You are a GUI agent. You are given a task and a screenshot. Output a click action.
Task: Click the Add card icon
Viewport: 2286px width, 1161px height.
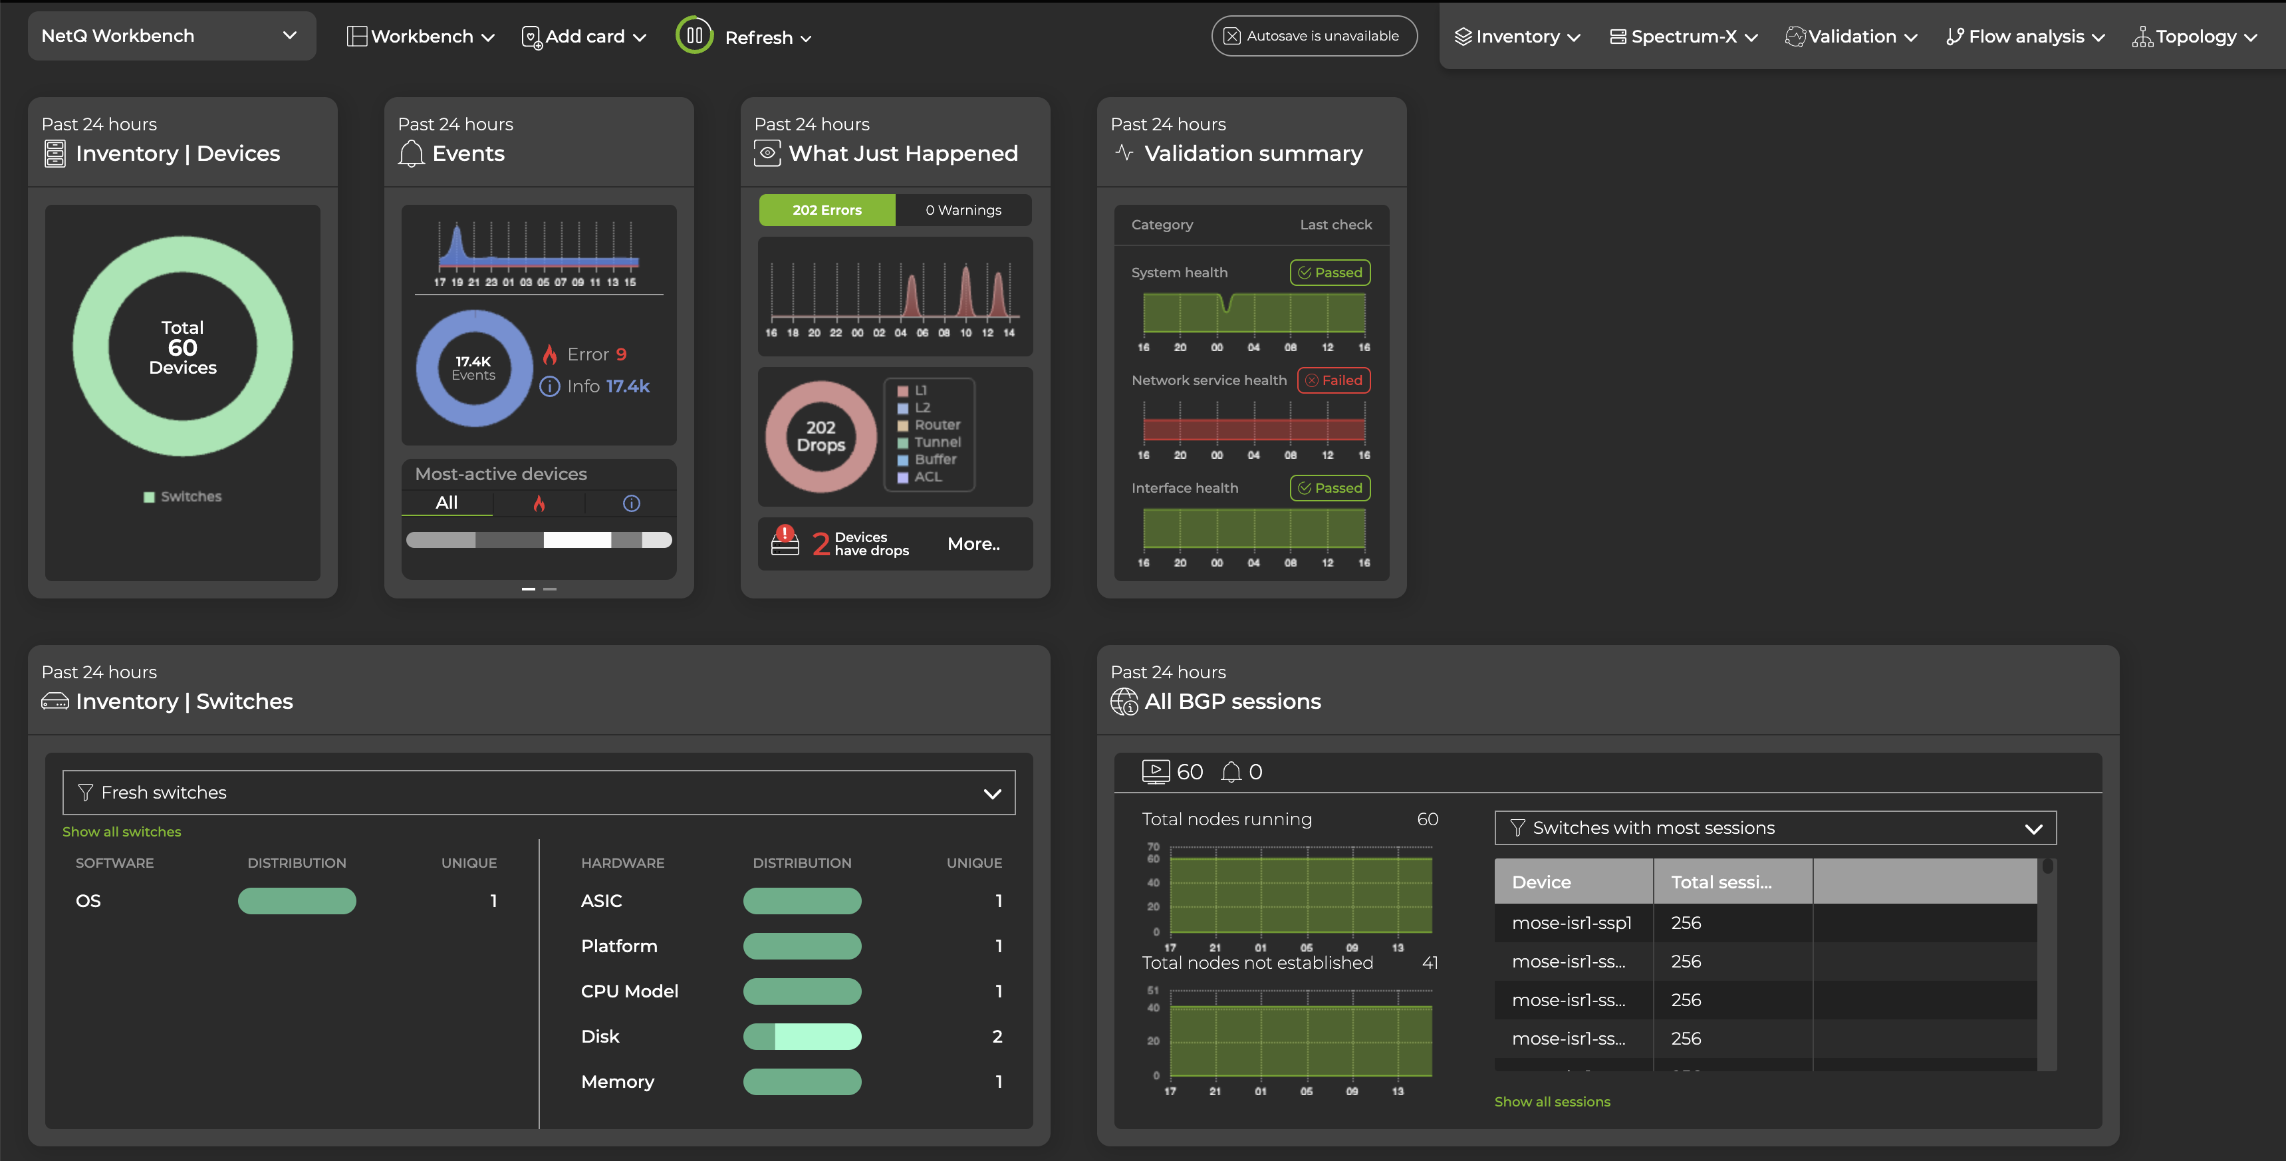(x=530, y=37)
